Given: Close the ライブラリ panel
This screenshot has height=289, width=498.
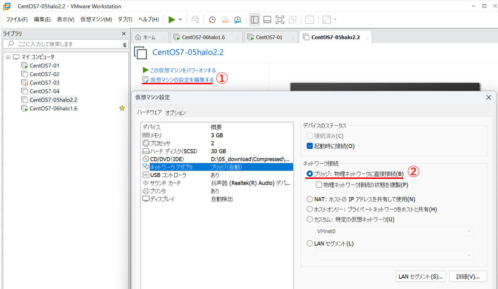Looking at the screenshot, I should [124, 33].
